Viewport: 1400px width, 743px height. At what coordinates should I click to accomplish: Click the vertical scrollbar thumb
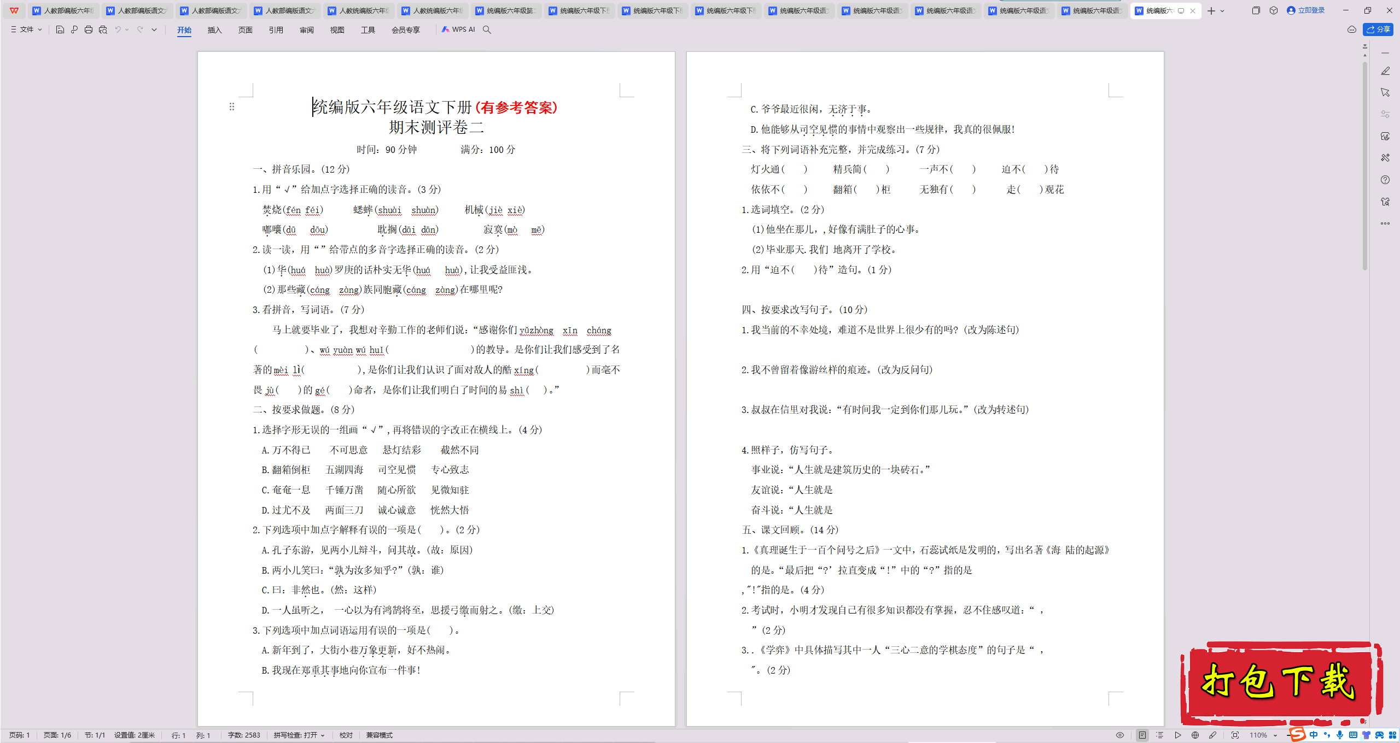click(x=1365, y=167)
